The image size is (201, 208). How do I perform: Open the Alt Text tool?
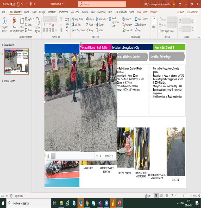pyautogui.click(x=67, y=25)
